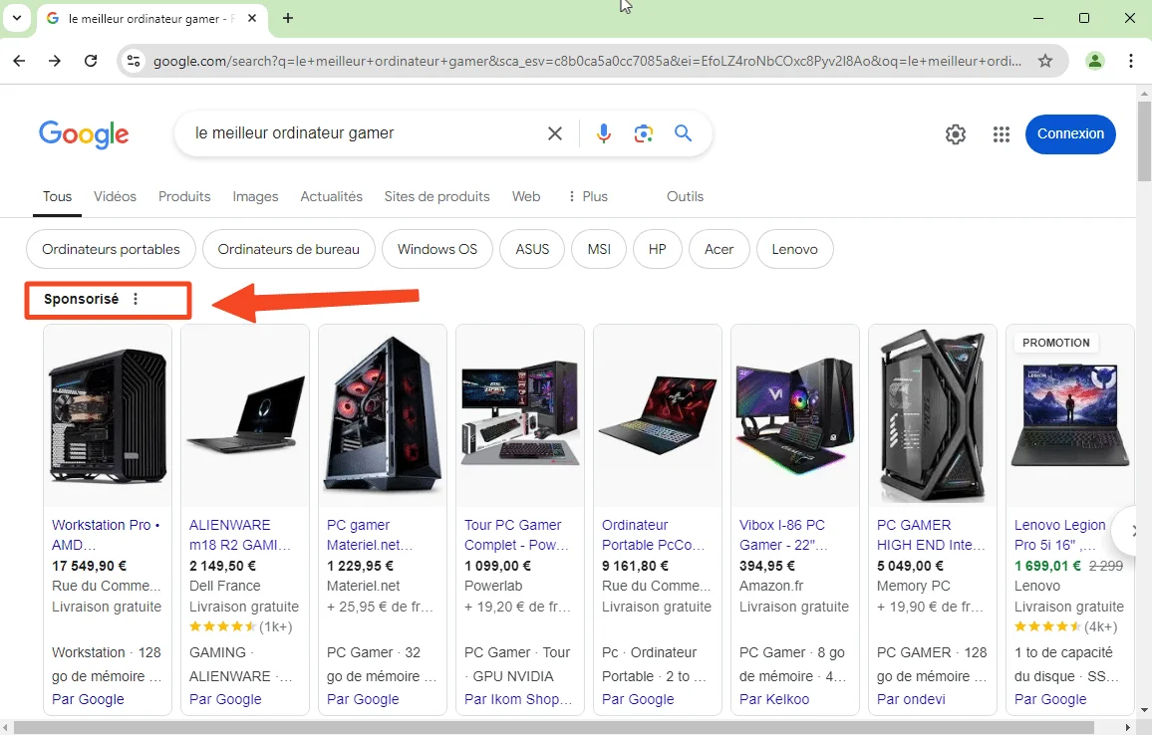Click the ALIENWARE star rating (1k+)
1152x735 pixels.
240,626
